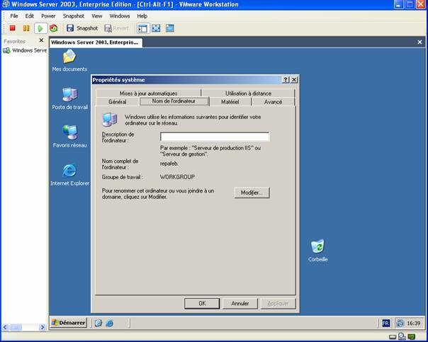Switch to the Avancé tab

[x=273, y=102]
